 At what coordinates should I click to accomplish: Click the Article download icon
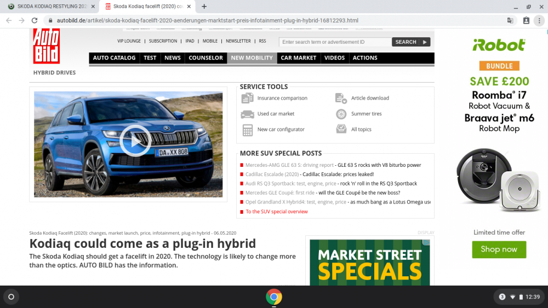point(341,98)
